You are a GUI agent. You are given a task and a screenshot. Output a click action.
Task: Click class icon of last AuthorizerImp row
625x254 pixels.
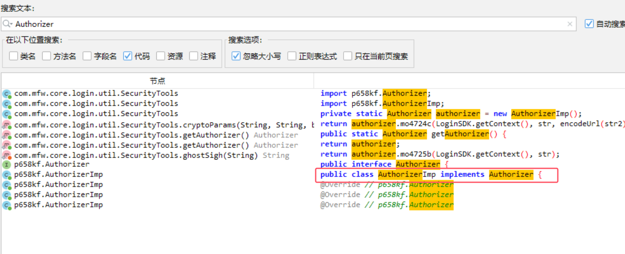click(x=6, y=205)
